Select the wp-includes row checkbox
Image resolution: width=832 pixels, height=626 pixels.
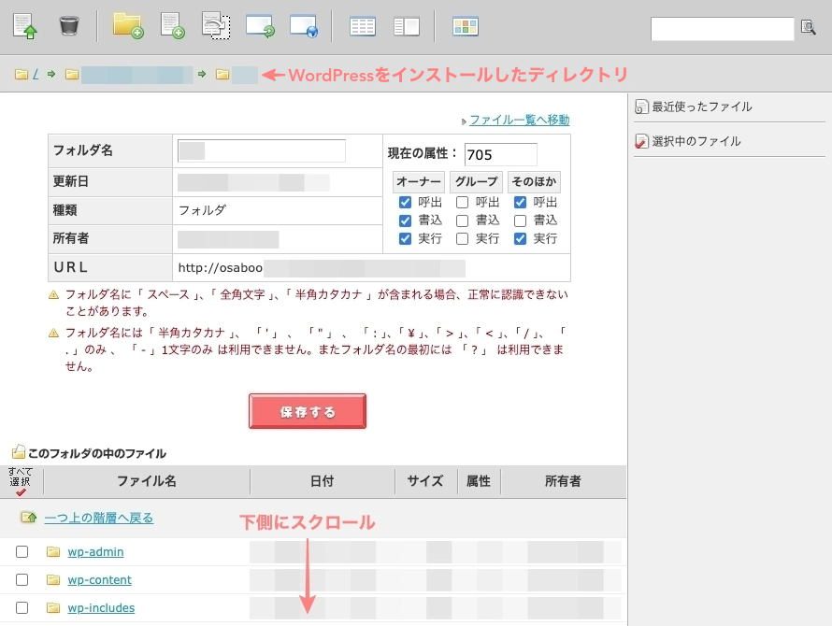22,607
